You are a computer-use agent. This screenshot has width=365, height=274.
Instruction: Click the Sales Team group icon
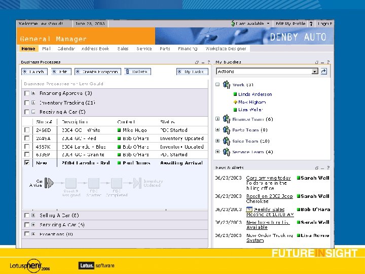[226, 141]
